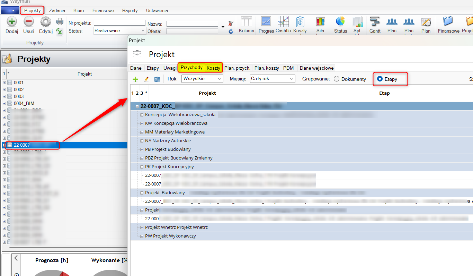
Task: Clear filters with the funnel icon
Action: (231, 23)
